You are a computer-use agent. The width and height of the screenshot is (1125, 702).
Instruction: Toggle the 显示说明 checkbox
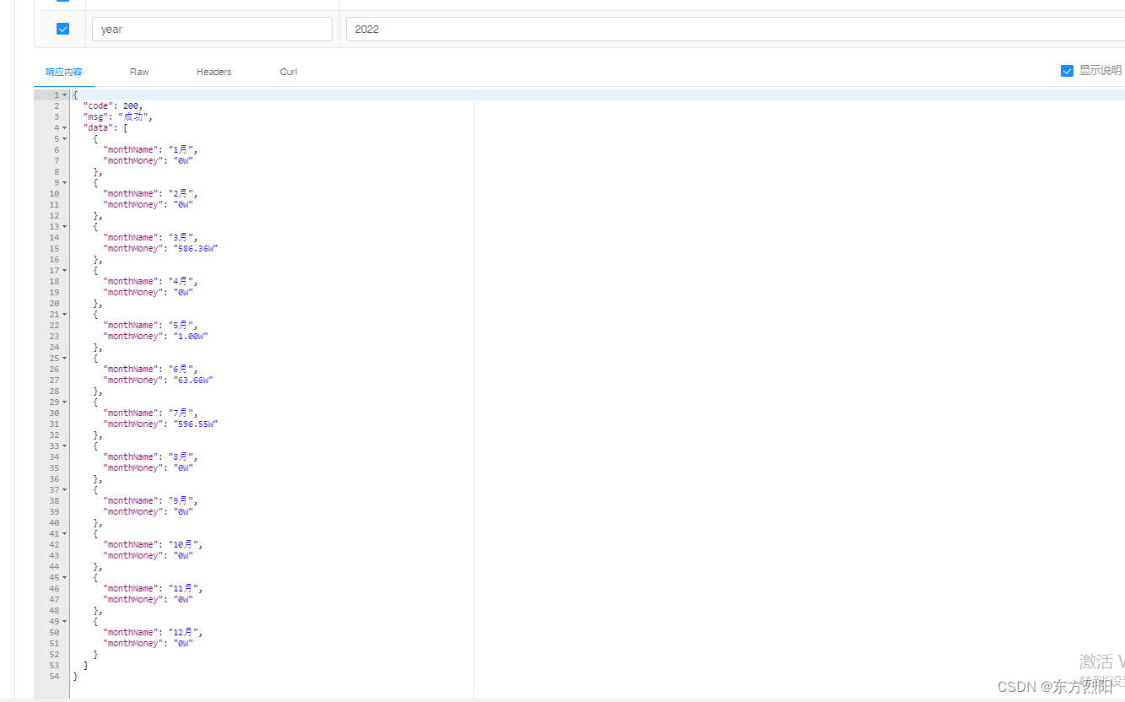click(x=1067, y=71)
